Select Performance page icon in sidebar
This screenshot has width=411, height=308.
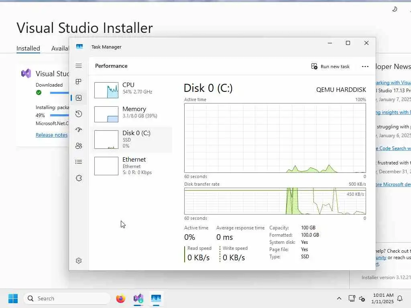[79, 98]
